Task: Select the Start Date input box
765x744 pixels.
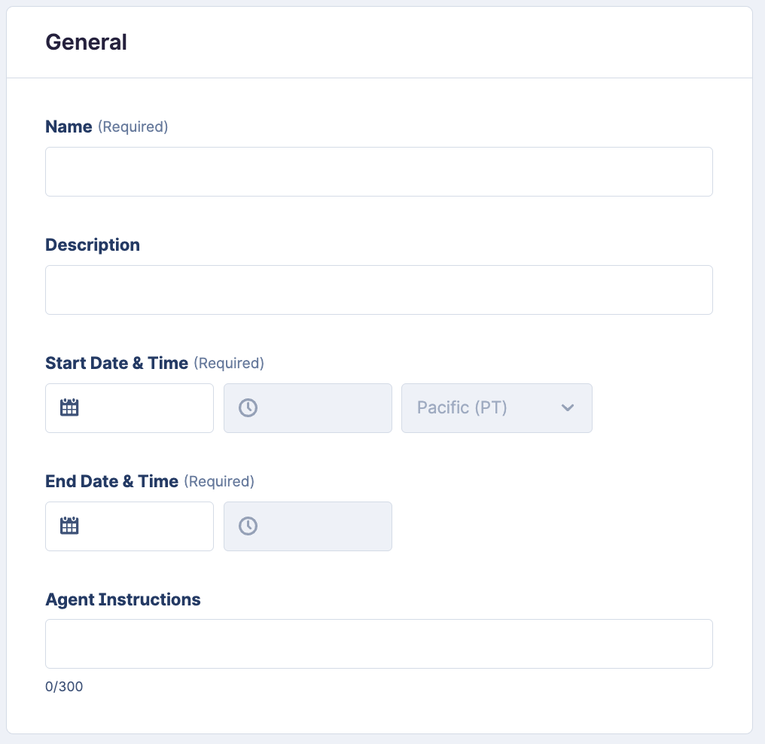Action: 143,408
